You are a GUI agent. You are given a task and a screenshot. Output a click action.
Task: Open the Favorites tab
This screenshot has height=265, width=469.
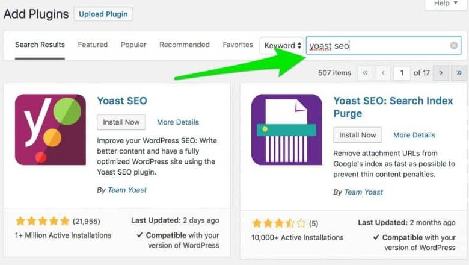coord(238,45)
